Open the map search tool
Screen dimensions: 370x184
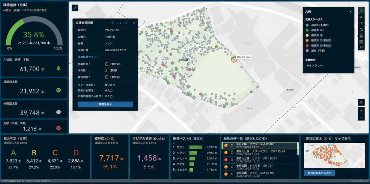point(361,17)
